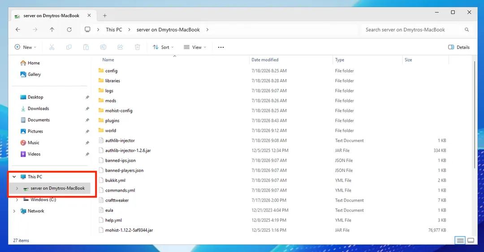The width and height of the screenshot is (484, 252).
Task: Expand the Windows (C:) tree node
Action: click(x=17, y=199)
